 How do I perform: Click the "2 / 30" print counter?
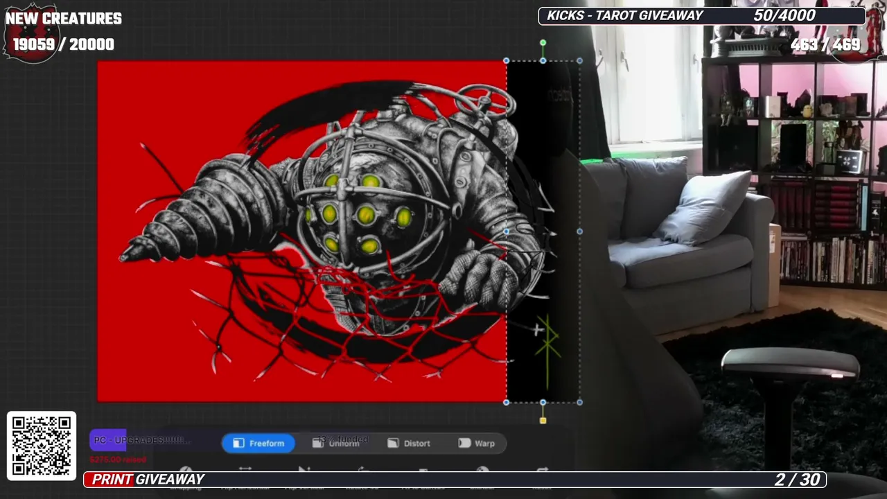coord(798,480)
